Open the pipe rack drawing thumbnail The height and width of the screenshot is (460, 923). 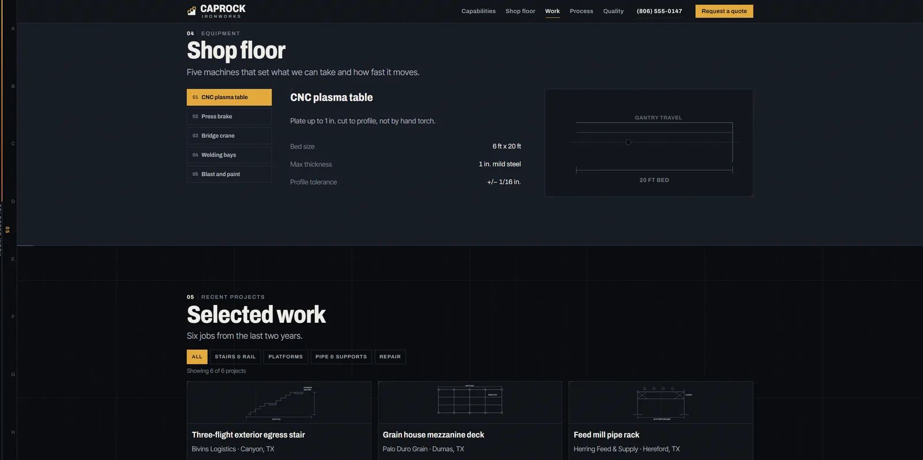click(x=661, y=402)
